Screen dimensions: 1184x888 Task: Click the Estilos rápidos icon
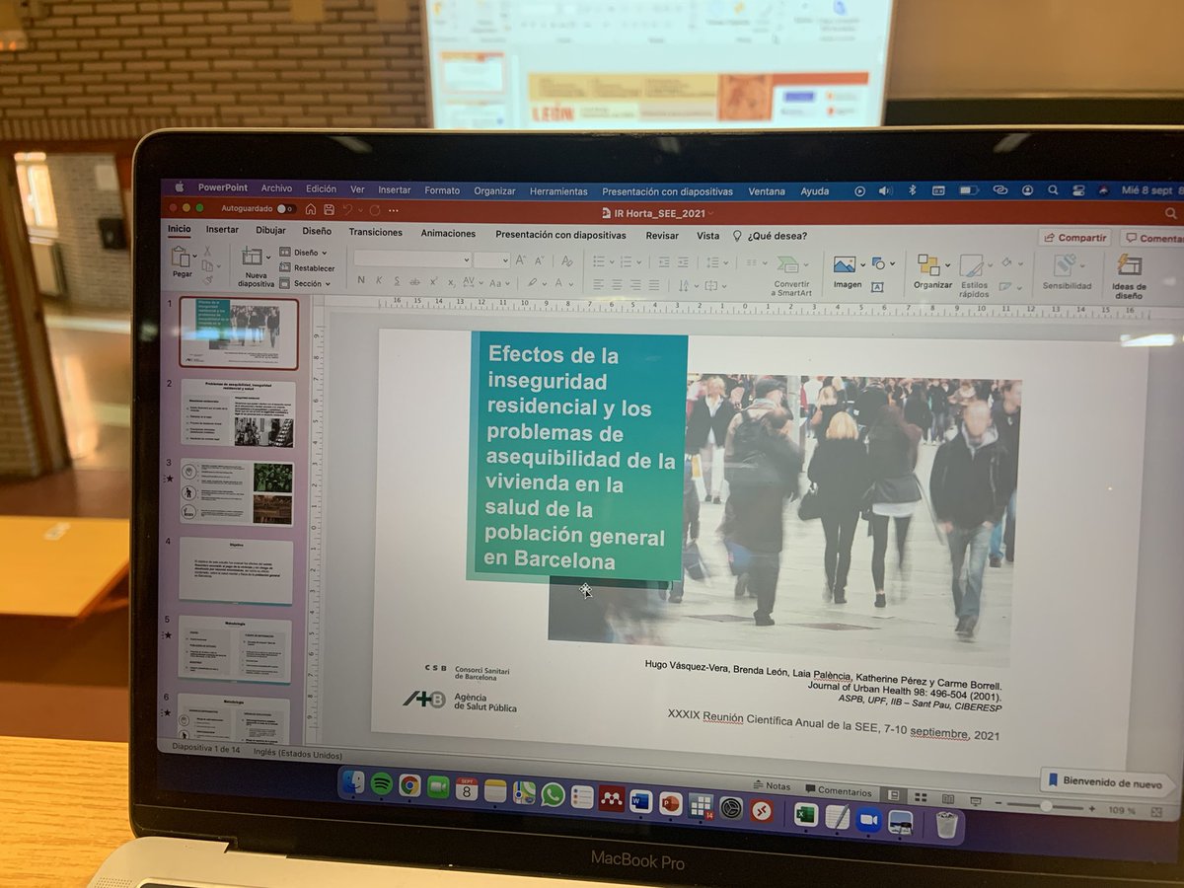tap(971, 264)
